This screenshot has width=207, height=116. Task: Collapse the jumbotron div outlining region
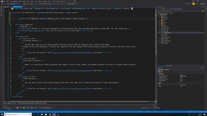coord(11,24)
